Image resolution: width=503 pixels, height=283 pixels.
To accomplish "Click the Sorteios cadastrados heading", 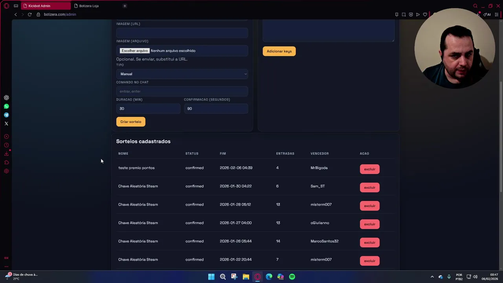I will [x=143, y=141].
